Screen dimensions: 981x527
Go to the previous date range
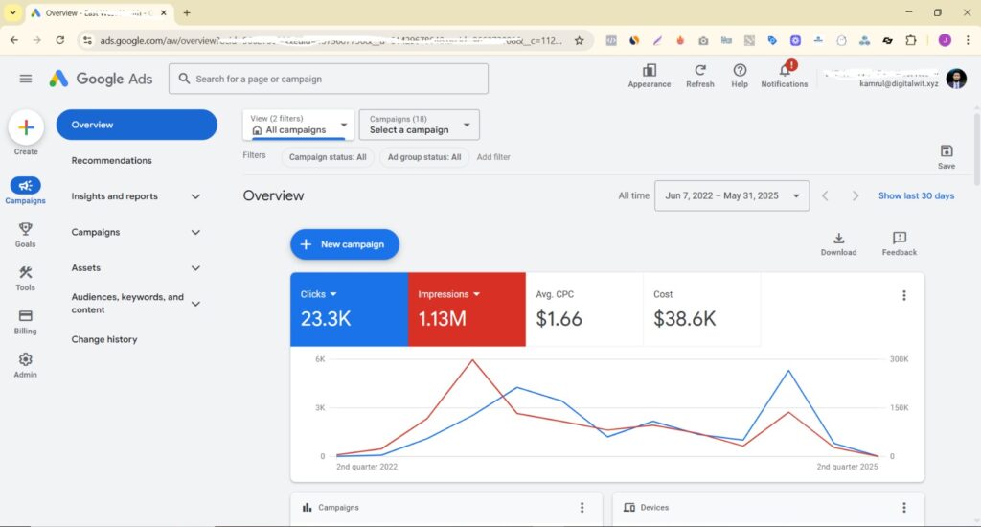pyautogui.click(x=825, y=195)
